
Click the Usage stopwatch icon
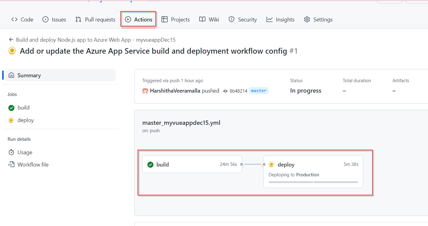pyautogui.click(x=11, y=152)
